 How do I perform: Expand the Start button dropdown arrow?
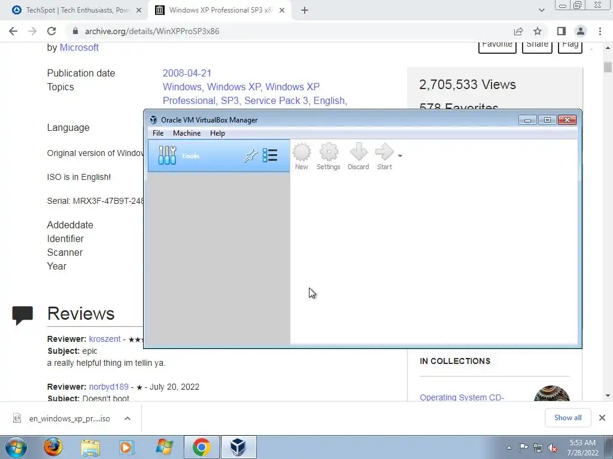click(x=400, y=156)
